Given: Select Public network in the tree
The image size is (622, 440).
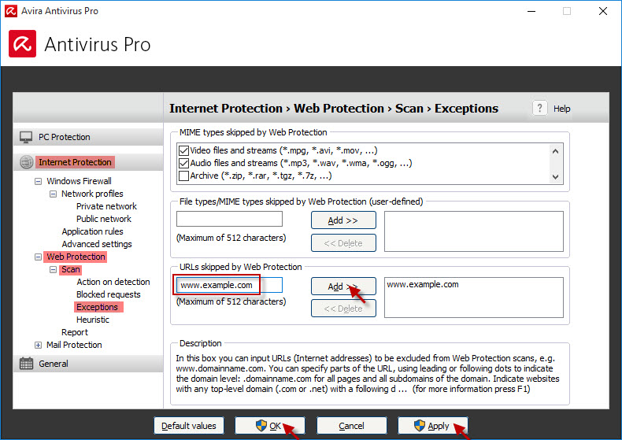Looking at the screenshot, I should pyautogui.click(x=103, y=219).
